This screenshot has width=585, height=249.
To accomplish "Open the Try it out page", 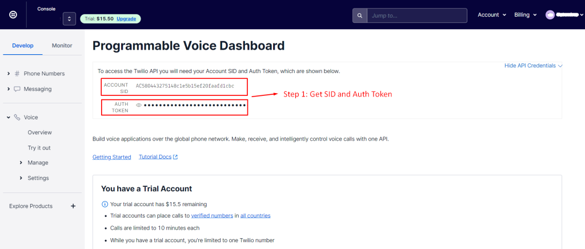I will tap(39, 147).
